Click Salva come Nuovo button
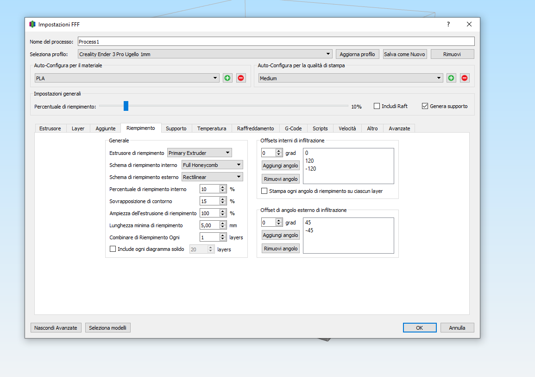 (x=404, y=54)
